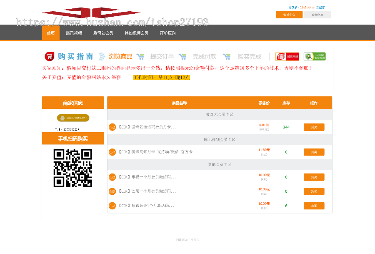The height and width of the screenshot is (254, 375).
Task: Click stock value 344
Action: tap(286, 127)
